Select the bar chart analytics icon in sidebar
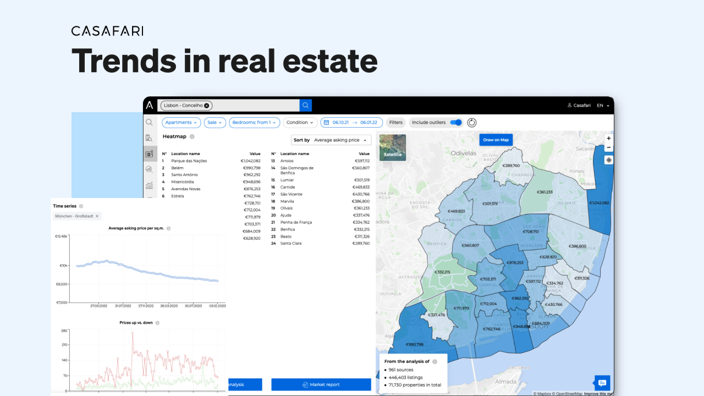Image resolution: width=704 pixels, height=396 pixels. pyautogui.click(x=149, y=185)
